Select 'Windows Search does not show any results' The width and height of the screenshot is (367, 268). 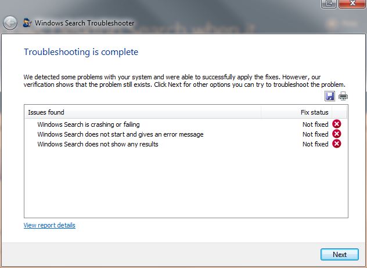coord(98,144)
